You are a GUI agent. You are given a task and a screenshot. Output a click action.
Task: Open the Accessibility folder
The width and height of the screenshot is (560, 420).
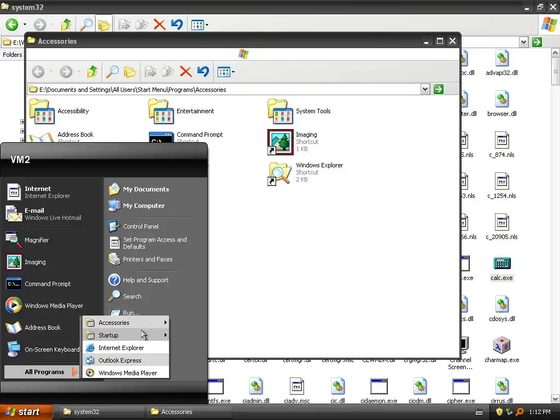(59, 111)
